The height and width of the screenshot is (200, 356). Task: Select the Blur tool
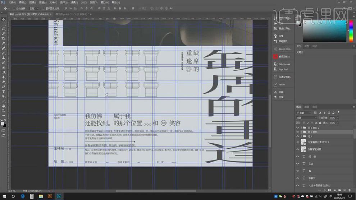click(3, 77)
